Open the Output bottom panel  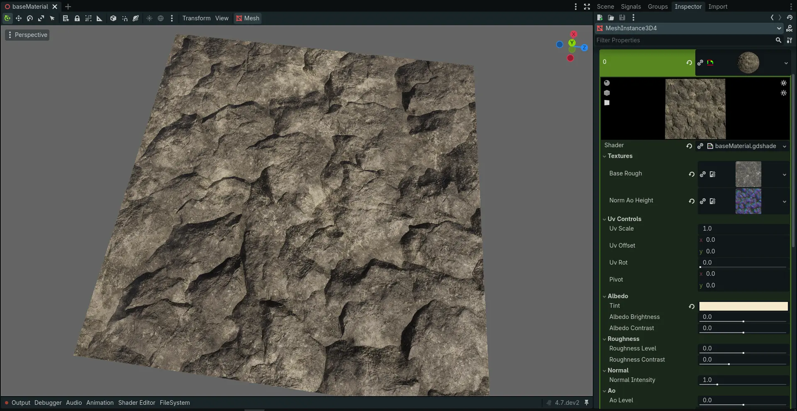[21, 403]
